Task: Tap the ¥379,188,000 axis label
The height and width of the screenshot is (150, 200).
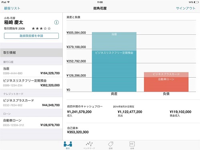Action: 76,47
